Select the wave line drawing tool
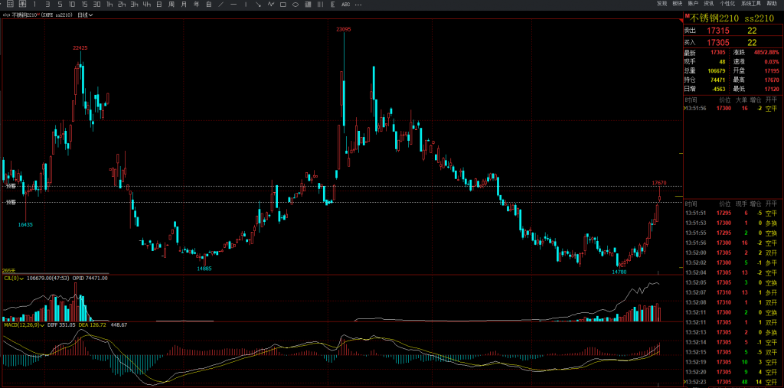The image size is (784, 388). point(270,5)
